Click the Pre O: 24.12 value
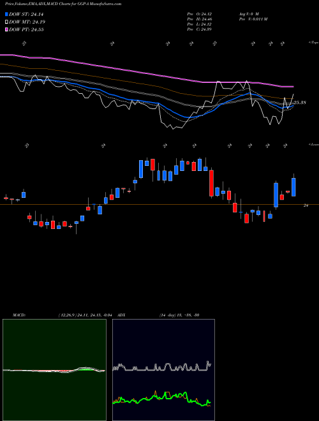Screen dimensions: 319x421 [x=199, y=14]
